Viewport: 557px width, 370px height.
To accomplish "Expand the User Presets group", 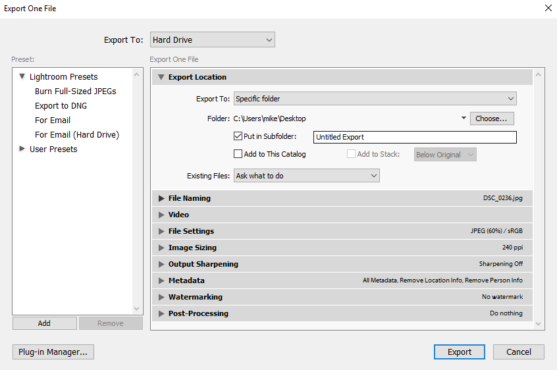I will (x=22, y=149).
